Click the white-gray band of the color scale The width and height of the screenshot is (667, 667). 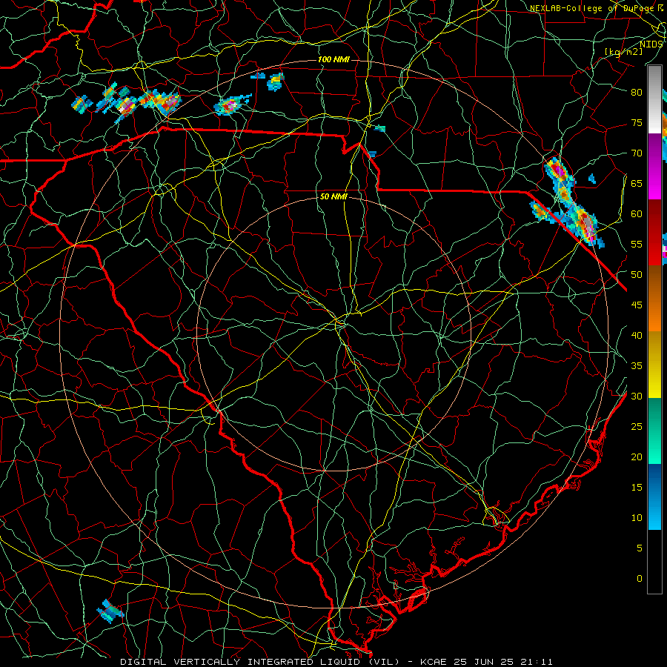click(654, 99)
